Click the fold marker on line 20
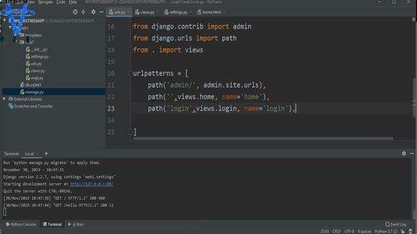This screenshot has width=417, height=234. (130, 73)
